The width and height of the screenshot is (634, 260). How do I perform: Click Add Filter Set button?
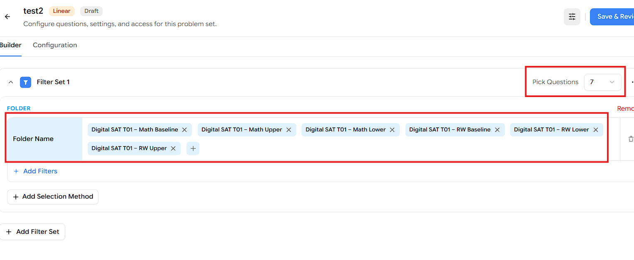point(32,232)
